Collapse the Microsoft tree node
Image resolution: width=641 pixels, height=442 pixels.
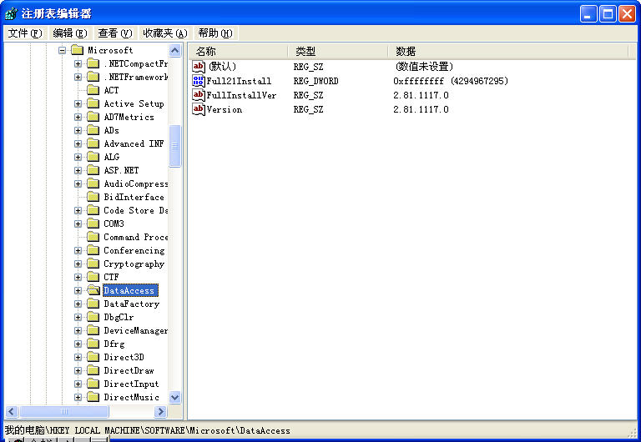point(62,51)
